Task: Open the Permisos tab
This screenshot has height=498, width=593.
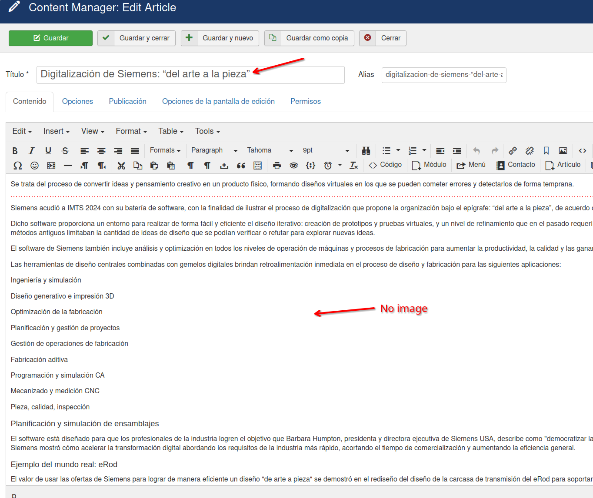Action: (x=306, y=101)
